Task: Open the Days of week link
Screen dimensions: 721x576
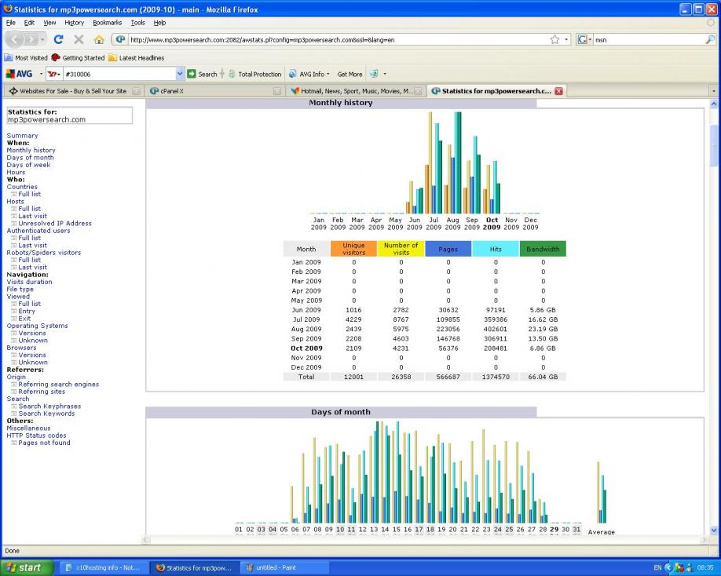Action: pos(28,165)
